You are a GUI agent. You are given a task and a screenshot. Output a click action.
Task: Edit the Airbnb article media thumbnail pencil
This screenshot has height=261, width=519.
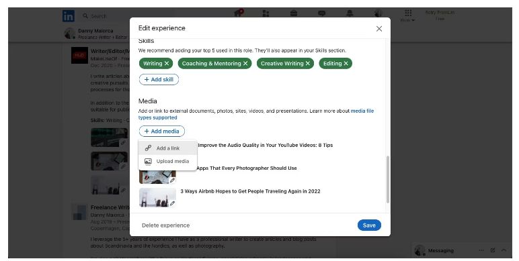pyautogui.click(x=173, y=203)
